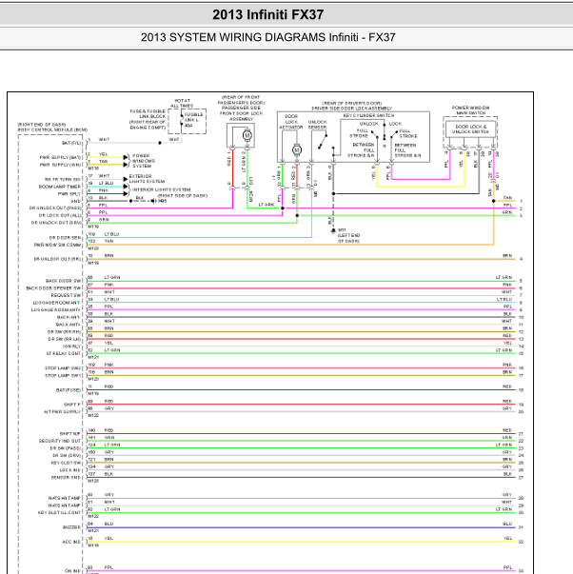Click the "DR UNLOCK OUT (DRV)" terminal label
The height and width of the screenshot is (574, 573).
click(56, 223)
